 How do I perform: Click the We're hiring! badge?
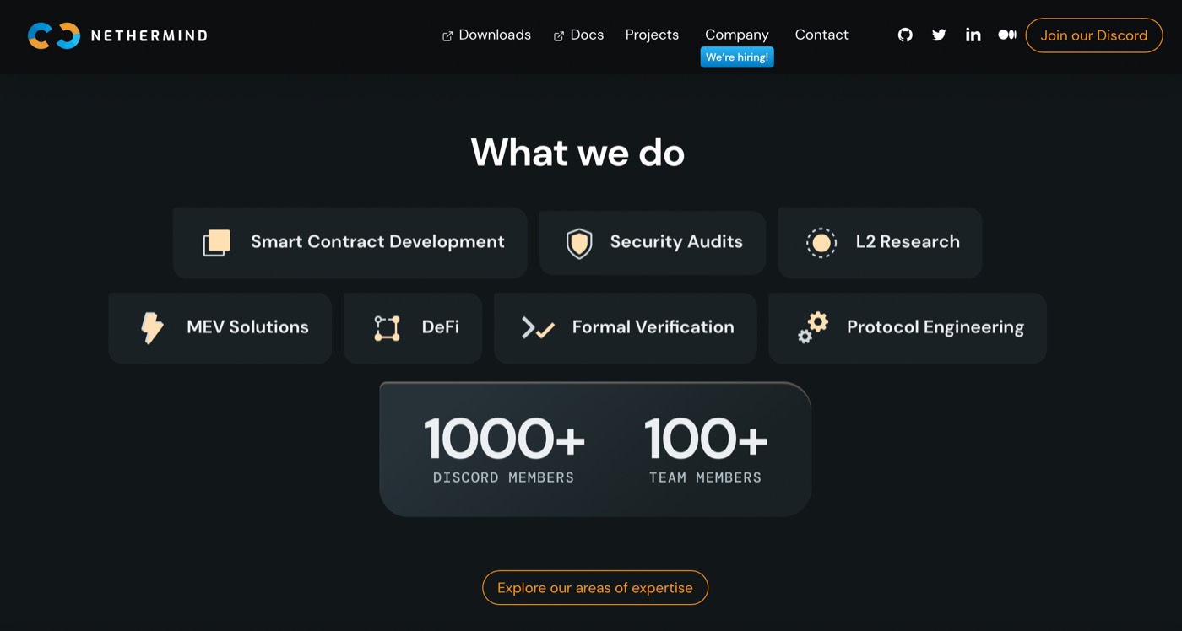point(737,57)
